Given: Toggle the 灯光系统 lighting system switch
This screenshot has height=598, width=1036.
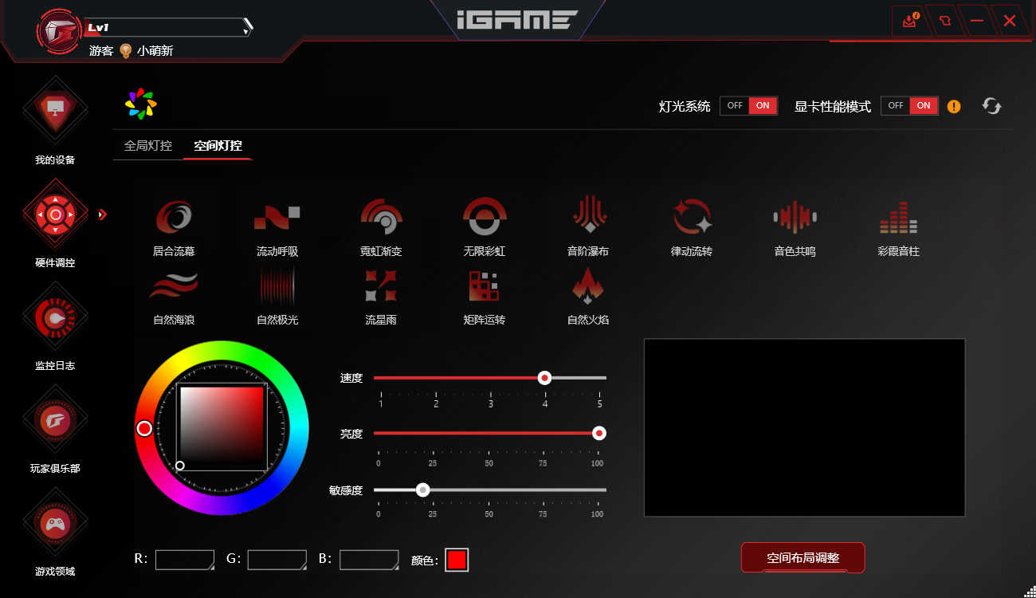Looking at the screenshot, I should click(748, 105).
